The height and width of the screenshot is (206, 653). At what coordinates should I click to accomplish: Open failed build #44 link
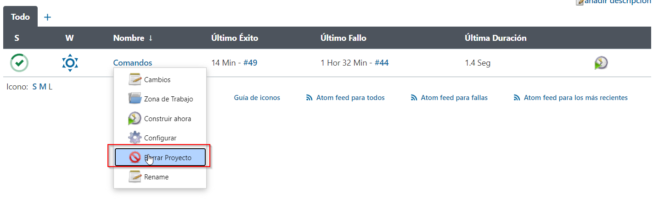[382, 63]
